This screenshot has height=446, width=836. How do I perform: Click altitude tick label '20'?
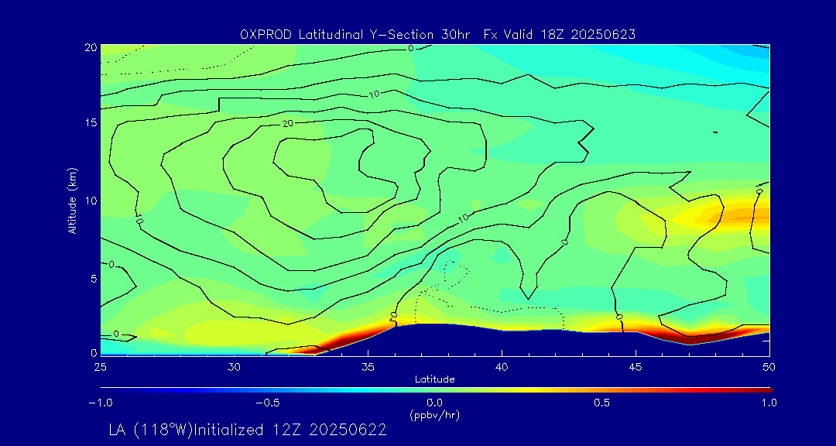(91, 47)
